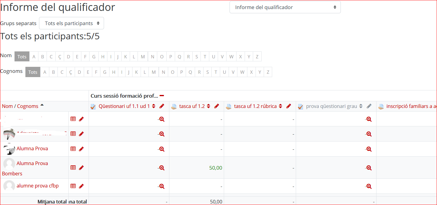The image size is (437, 205).
Task: Open prova qüestionari grau header link
Action: 331,106
